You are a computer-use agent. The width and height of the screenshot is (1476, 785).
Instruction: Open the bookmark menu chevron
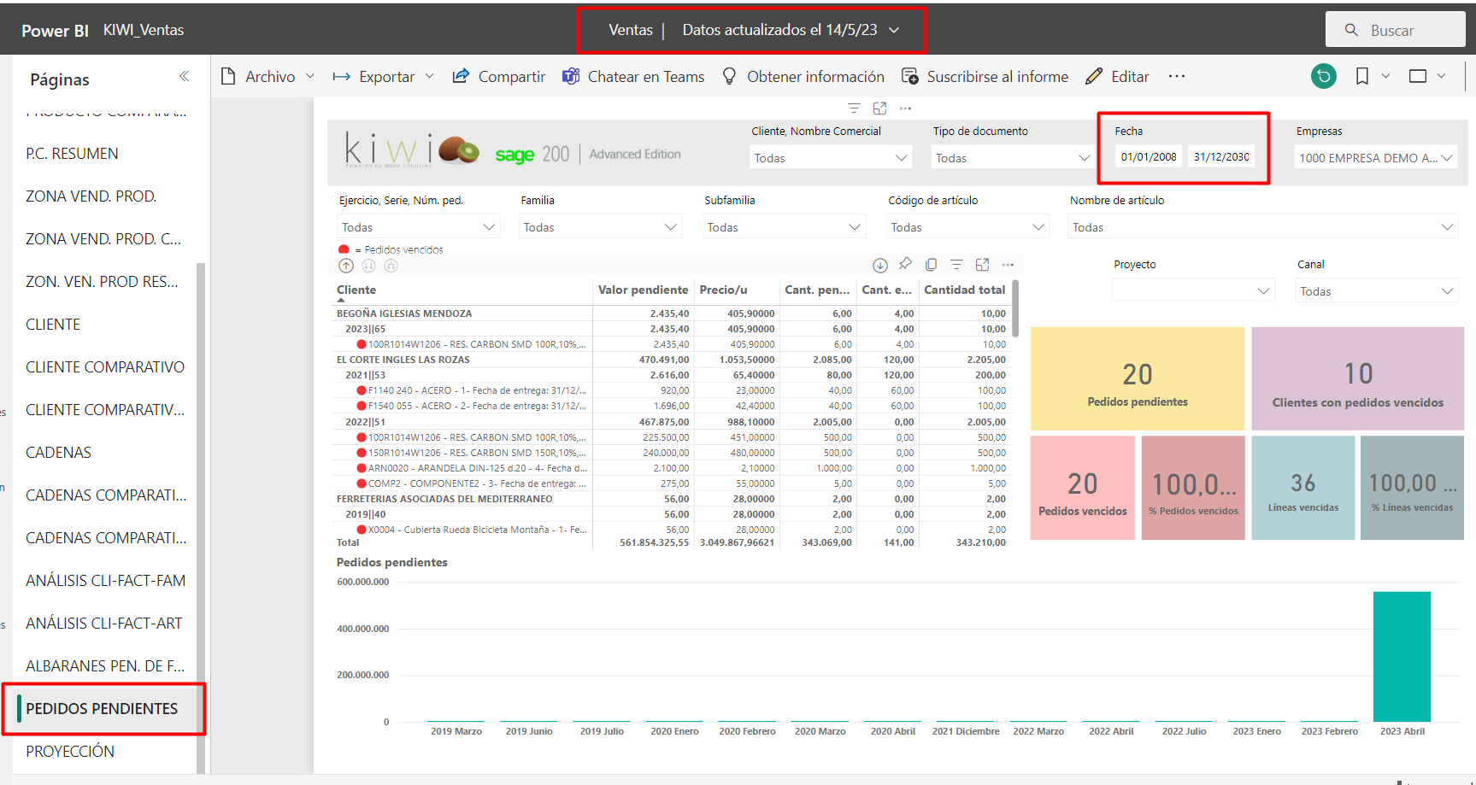click(1385, 76)
